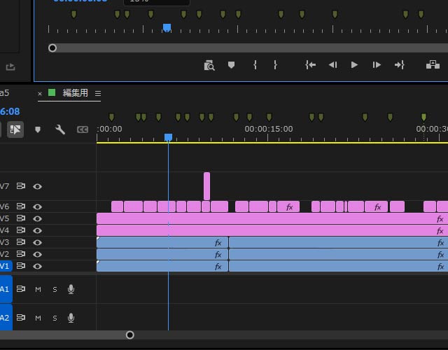Hide the V4 track output
This screenshot has height=350, width=448.
click(37, 230)
